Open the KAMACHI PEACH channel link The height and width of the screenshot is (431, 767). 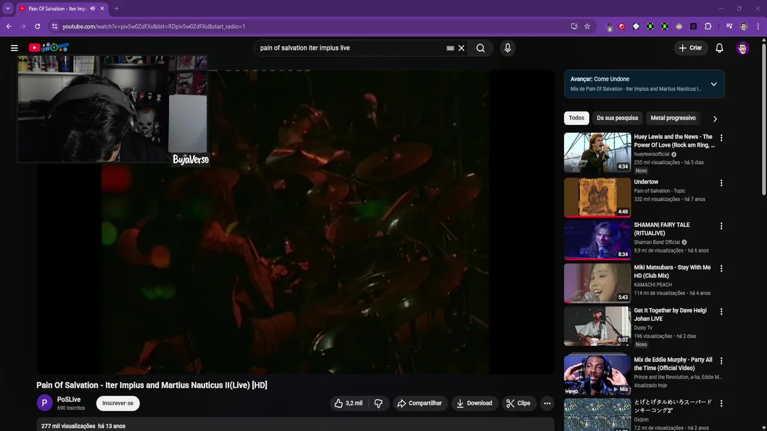click(x=653, y=285)
